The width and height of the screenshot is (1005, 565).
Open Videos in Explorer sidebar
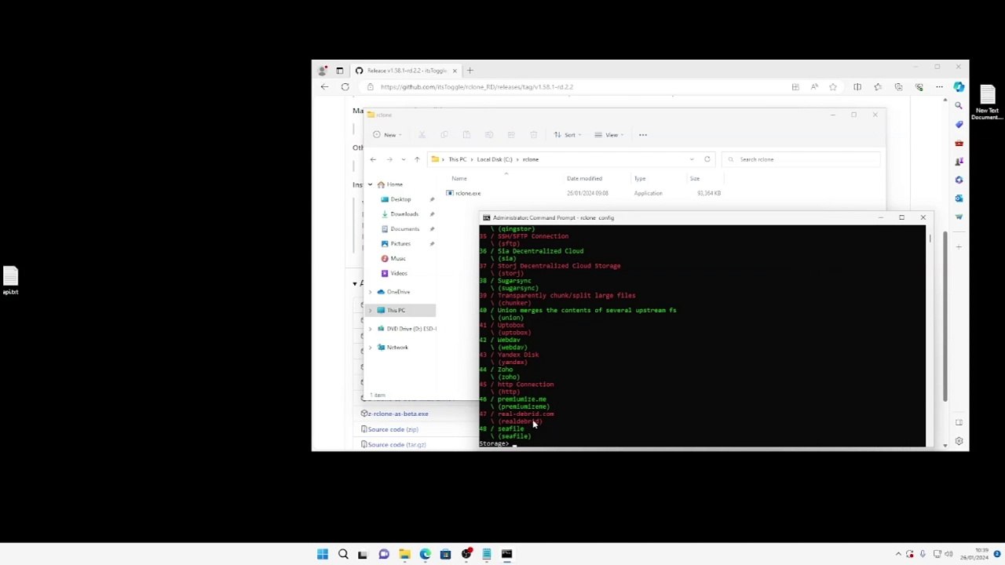point(399,274)
